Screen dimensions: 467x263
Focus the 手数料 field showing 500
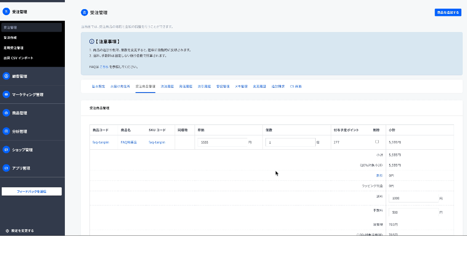(414, 212)
